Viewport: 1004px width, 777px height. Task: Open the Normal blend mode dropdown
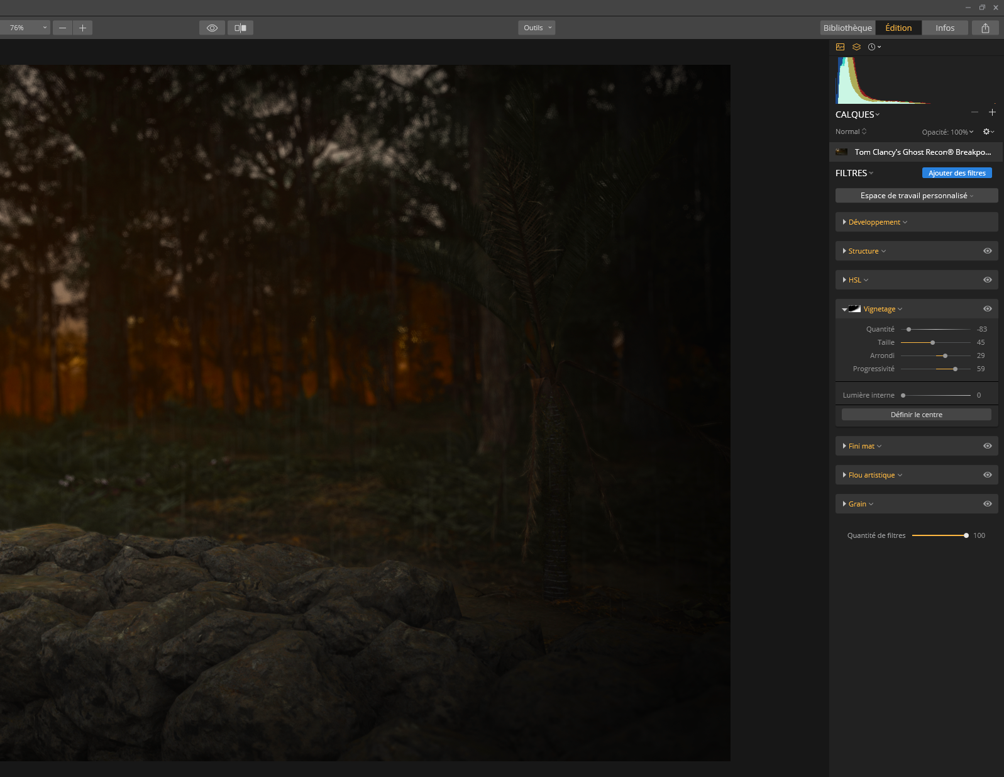[x=851, y=131]
